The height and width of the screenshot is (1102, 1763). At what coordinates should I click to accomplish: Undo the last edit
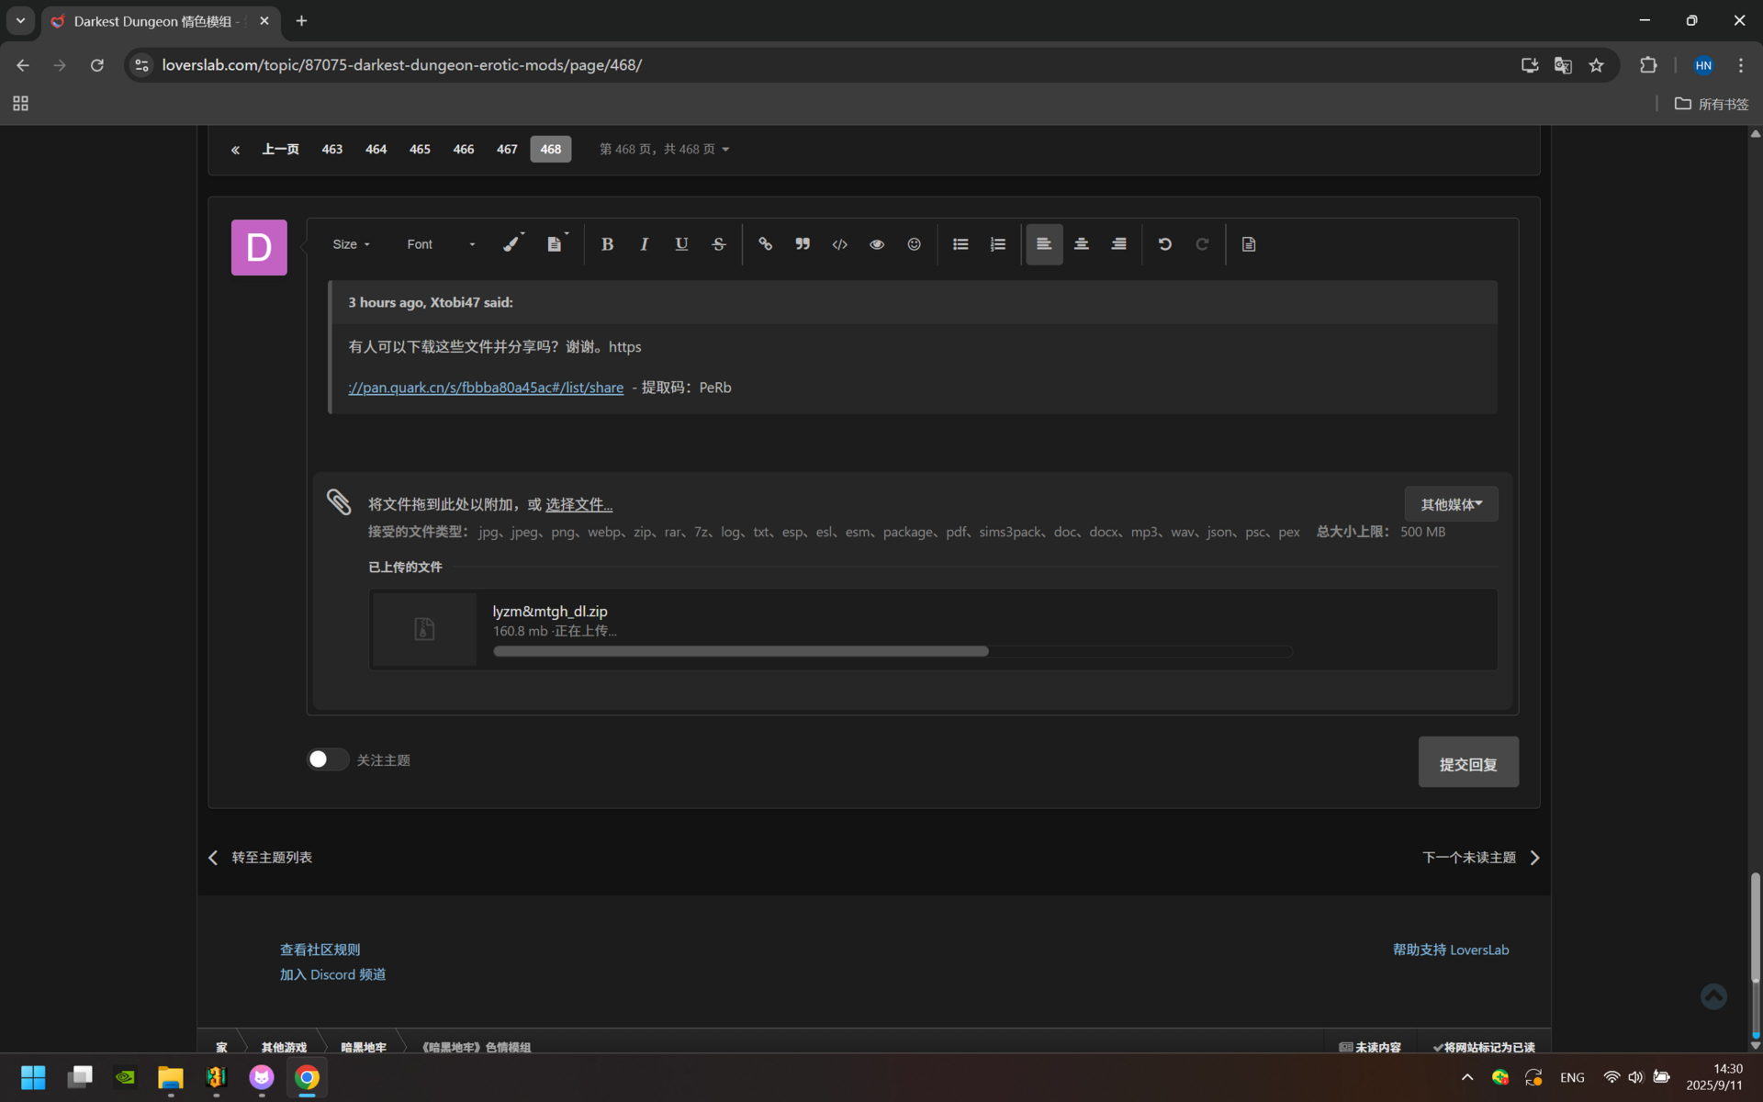tap(1165, 244)
